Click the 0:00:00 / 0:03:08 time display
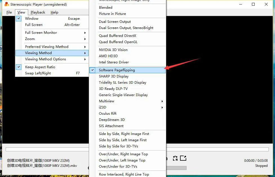The height and width of the screenshot is (177, 275). [256, 160]
